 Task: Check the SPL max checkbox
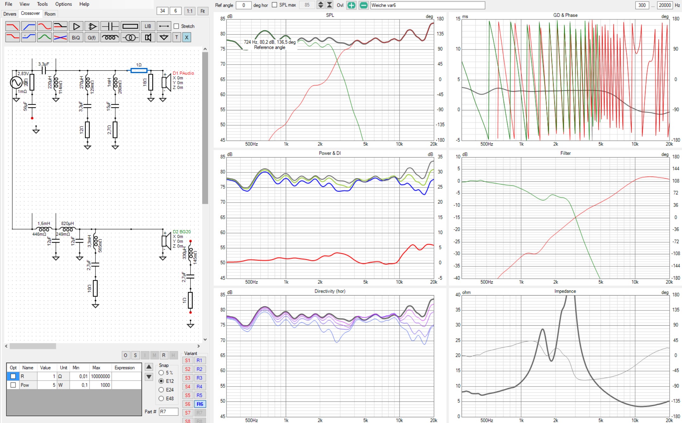tap(275, 5)
